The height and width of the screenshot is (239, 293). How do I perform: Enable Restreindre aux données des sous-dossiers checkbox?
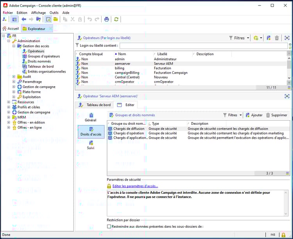coord(109,227)
